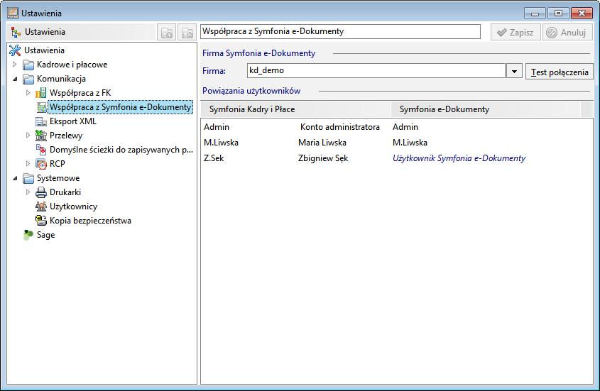600x391 pixels.
Task: Minimize the Ustawienia window
Action: click(535, 13)
